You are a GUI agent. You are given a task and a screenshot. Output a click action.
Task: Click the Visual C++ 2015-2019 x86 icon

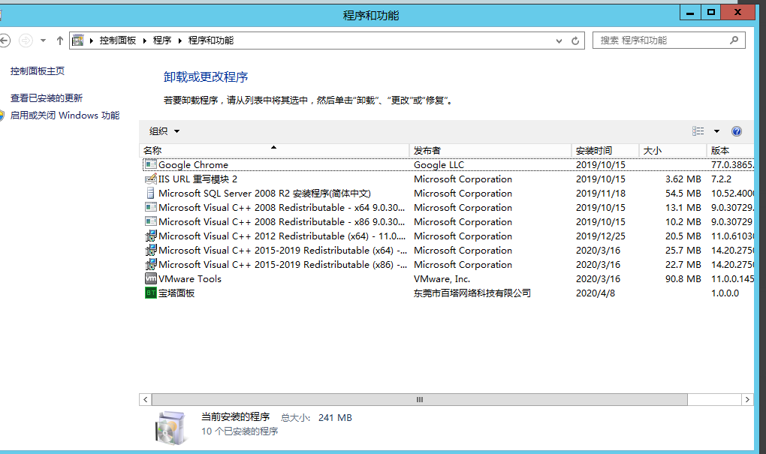pos(151,264)
